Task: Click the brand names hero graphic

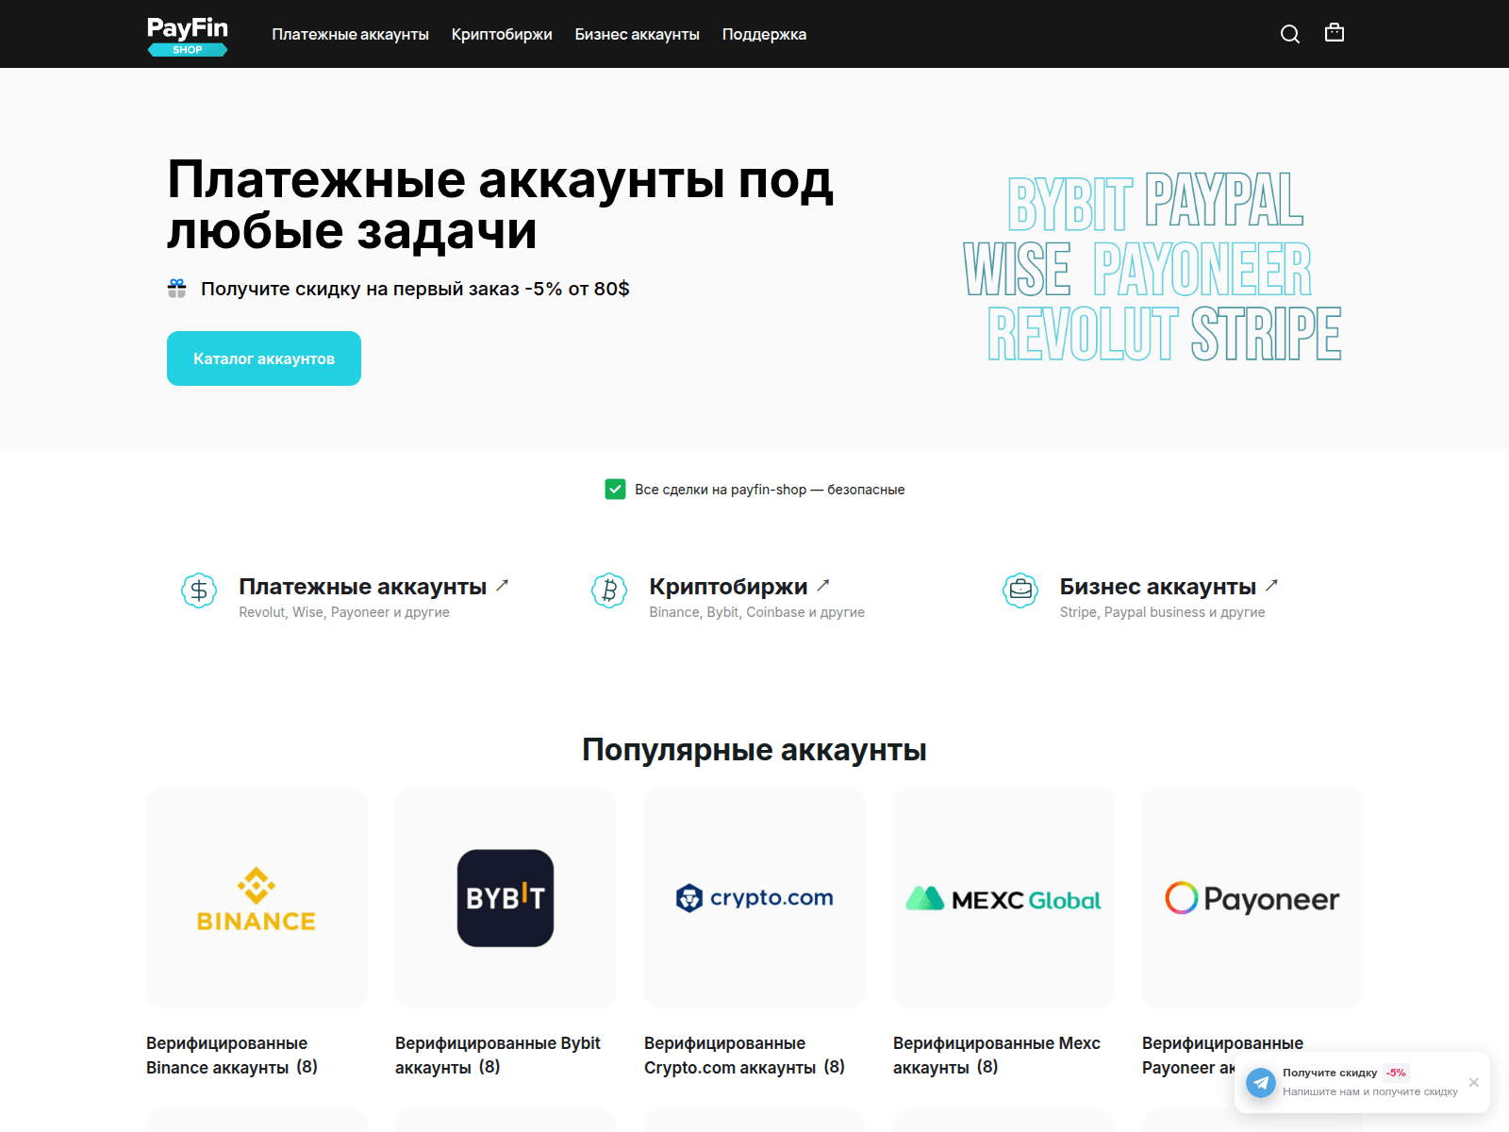Action: pos(1152,267)
